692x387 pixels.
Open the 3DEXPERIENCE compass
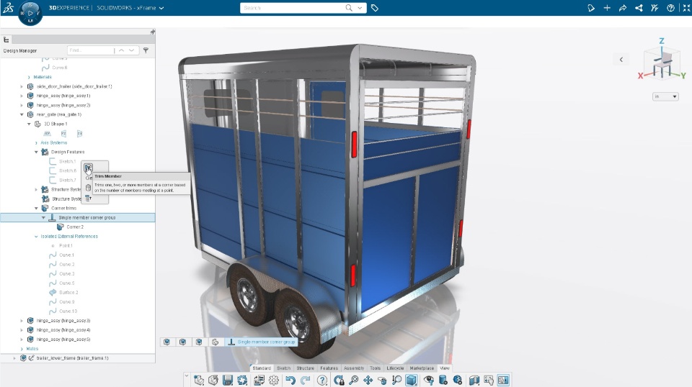pyautogui.click(x=30, y=13)
